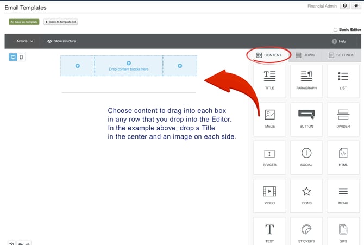Select the Spacer content block
This screenshot has width=364, height=245.
pyautogui.click(x=269, y=158)
